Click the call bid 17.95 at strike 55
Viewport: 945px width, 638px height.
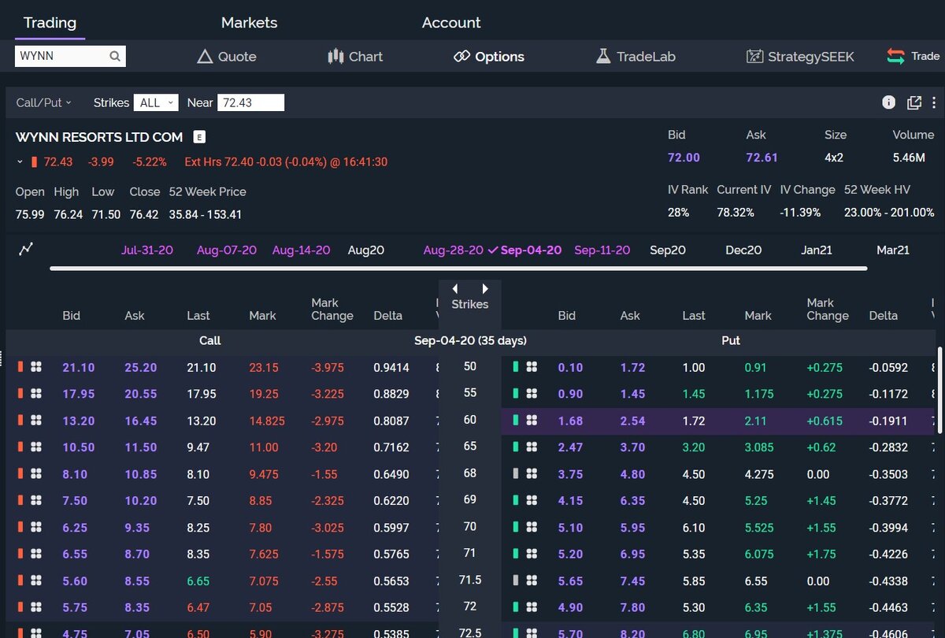[x=79, y=394]
